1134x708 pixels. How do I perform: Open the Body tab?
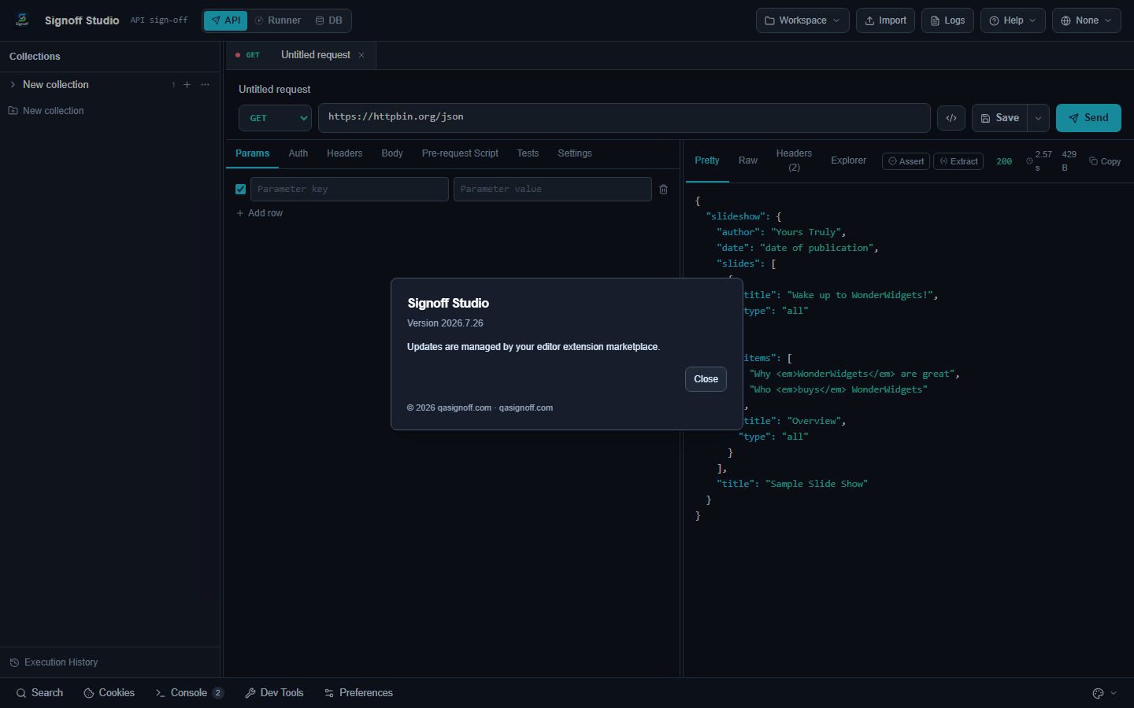pyautogui.click(x=392, y=153)
